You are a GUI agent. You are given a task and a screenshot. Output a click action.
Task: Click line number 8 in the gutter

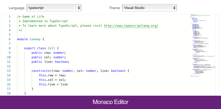click(x=10, y=48)
